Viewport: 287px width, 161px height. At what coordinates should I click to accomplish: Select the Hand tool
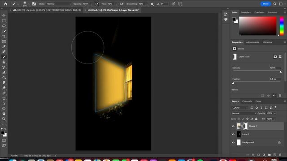point(4,114)
